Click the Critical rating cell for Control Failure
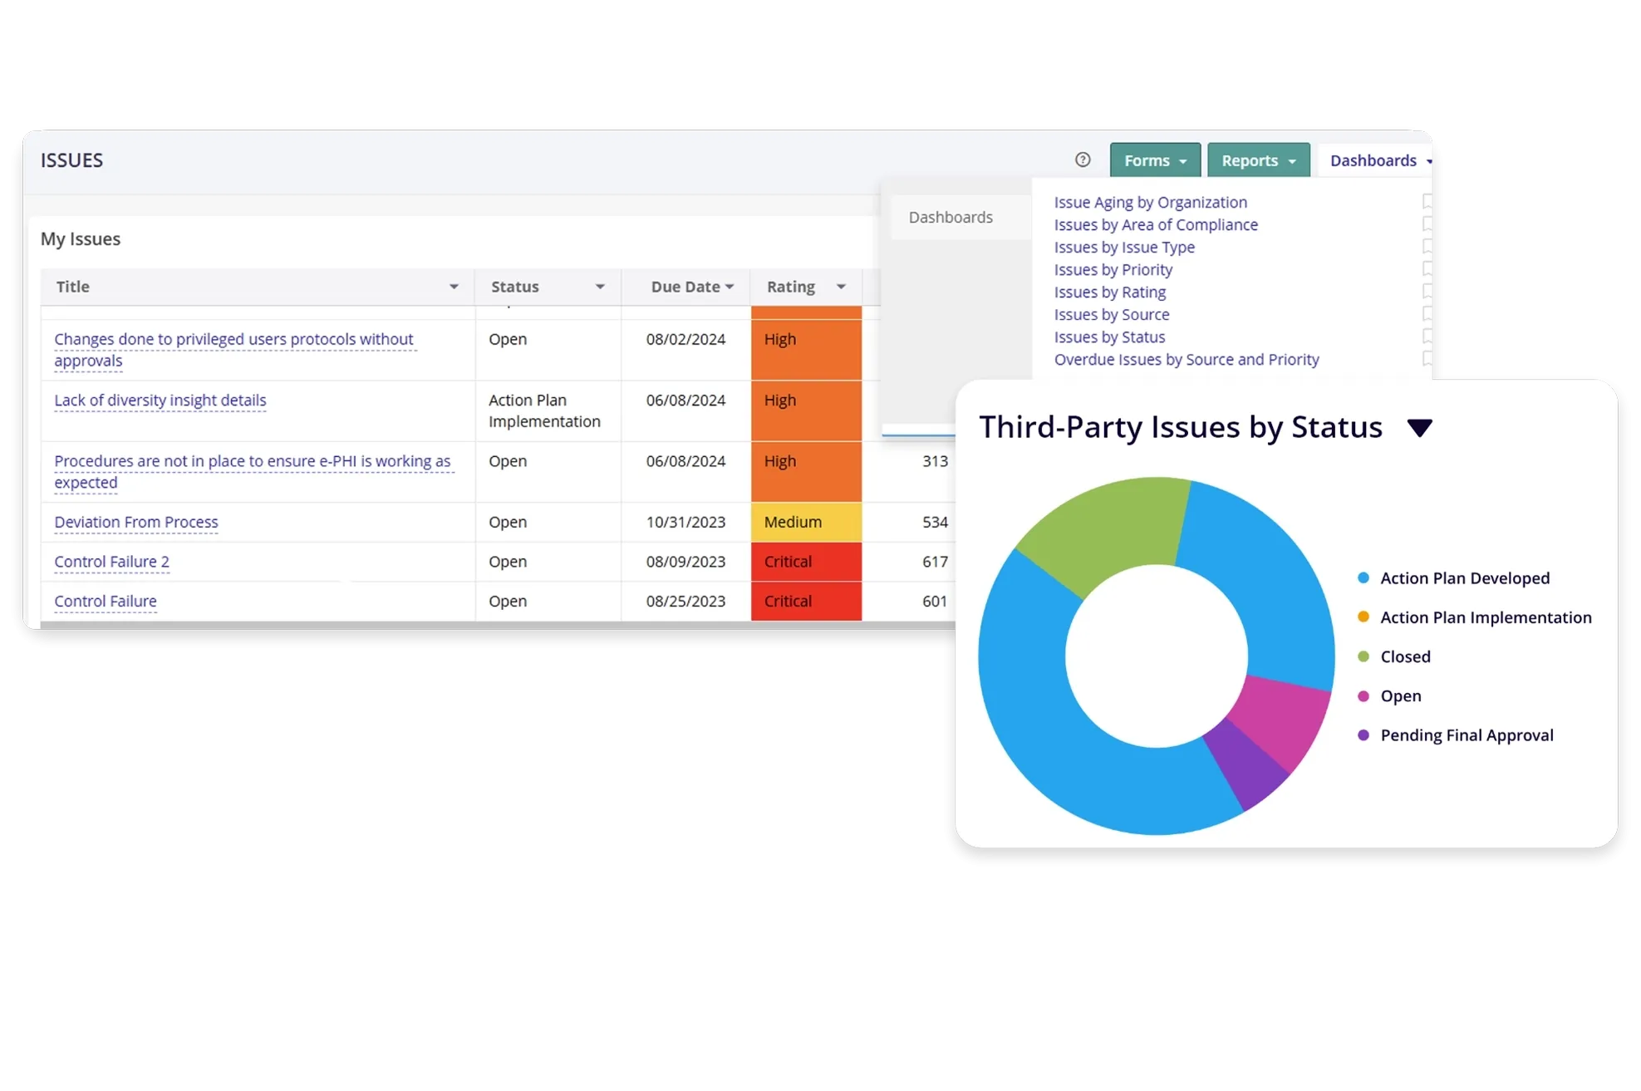This screenshot has height=1091, width=1641. pyautogui.click(x=805, y=601)
